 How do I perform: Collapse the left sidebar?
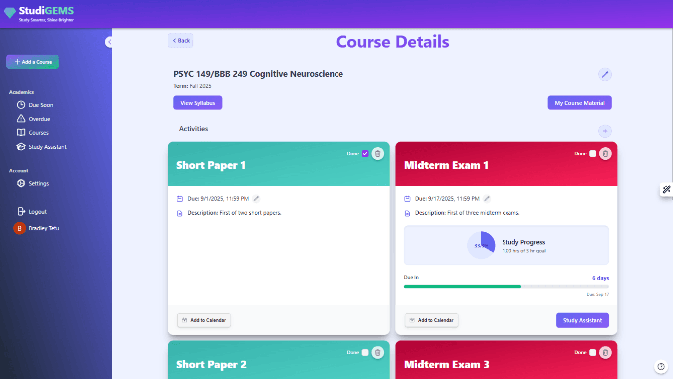point(109,42)
